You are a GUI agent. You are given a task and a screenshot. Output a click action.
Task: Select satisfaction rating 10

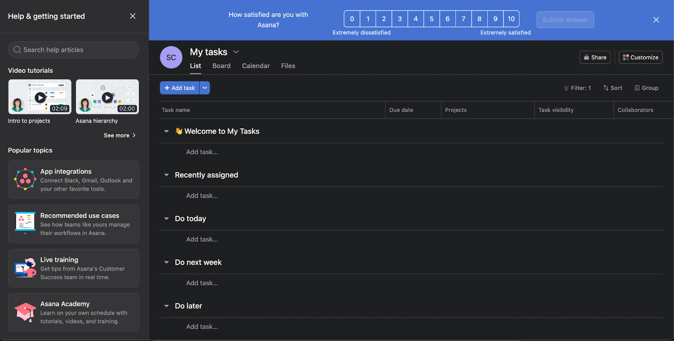tap(511, 19)
